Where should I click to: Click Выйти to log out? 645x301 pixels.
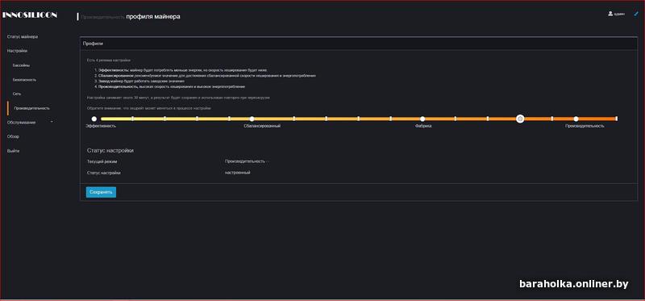(x=13, y=151)
